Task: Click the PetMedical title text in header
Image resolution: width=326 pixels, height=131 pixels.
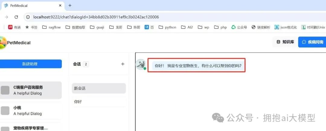Action: (x=19, y=43)
